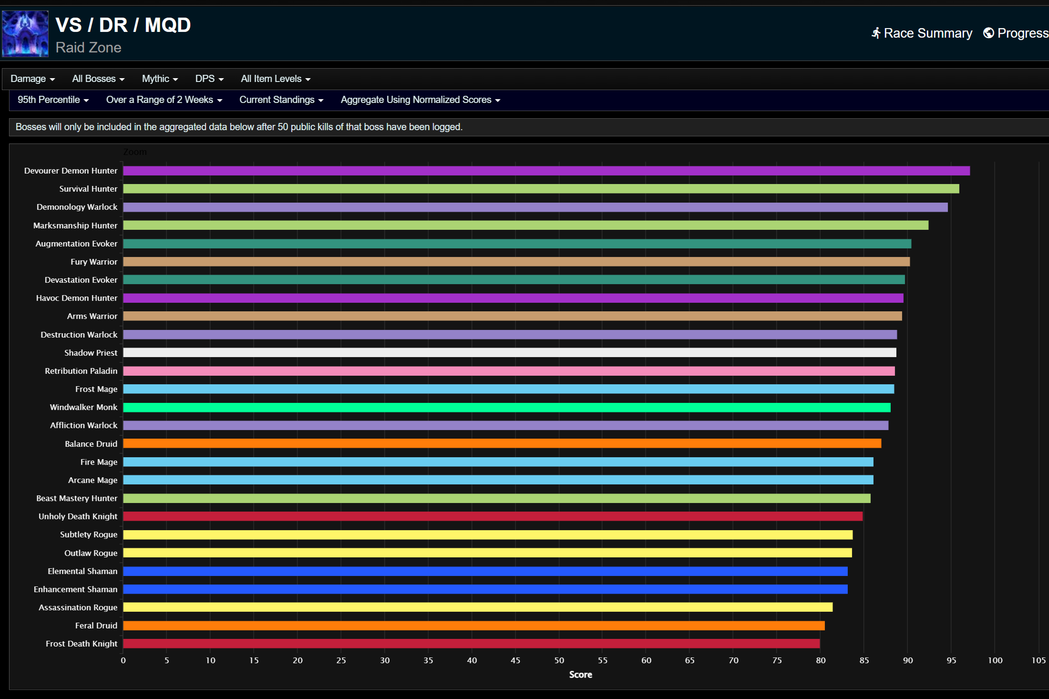1049x699 pixels.
Task: Open the Race Summary link
Action: pos(927,33)
